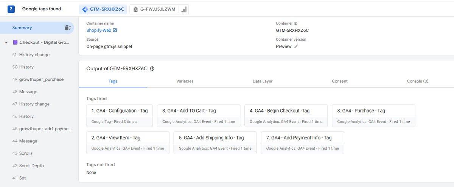454x187 pixels.
Task: Open the Console (0) tab
Action: coord(418,81)
